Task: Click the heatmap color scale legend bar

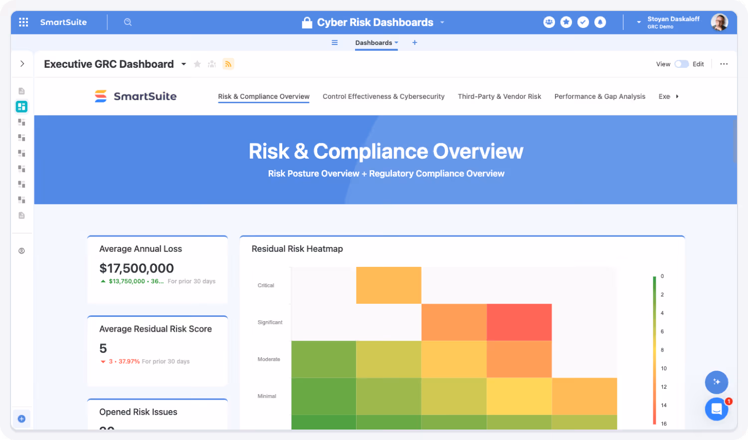Action: pyautogui.click(x=655, y=350)
